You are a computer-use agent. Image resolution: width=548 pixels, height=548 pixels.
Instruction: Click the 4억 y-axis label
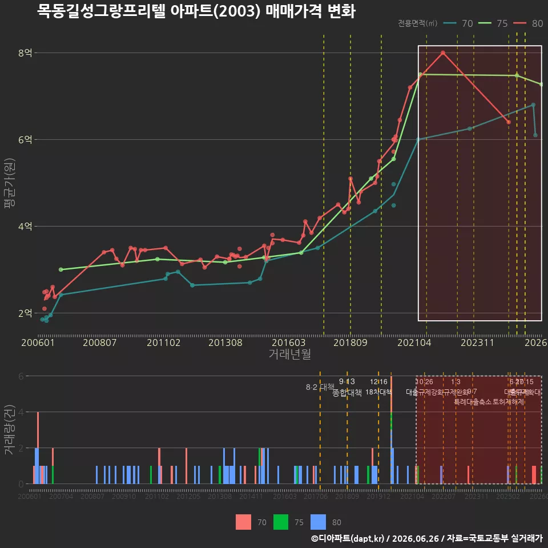tap(25, 226)
